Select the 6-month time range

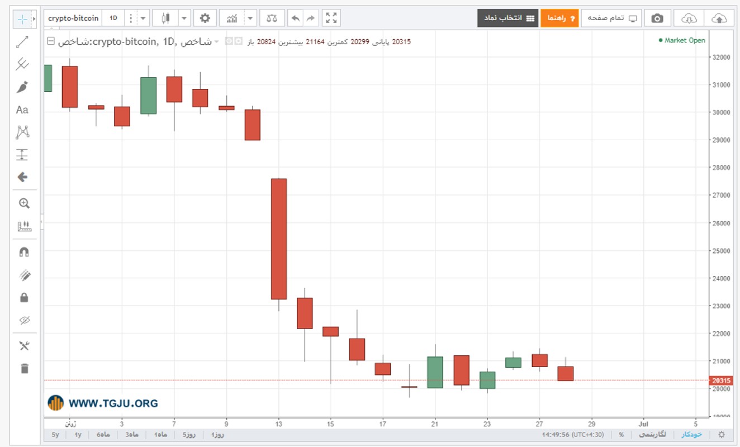[103, 435]
